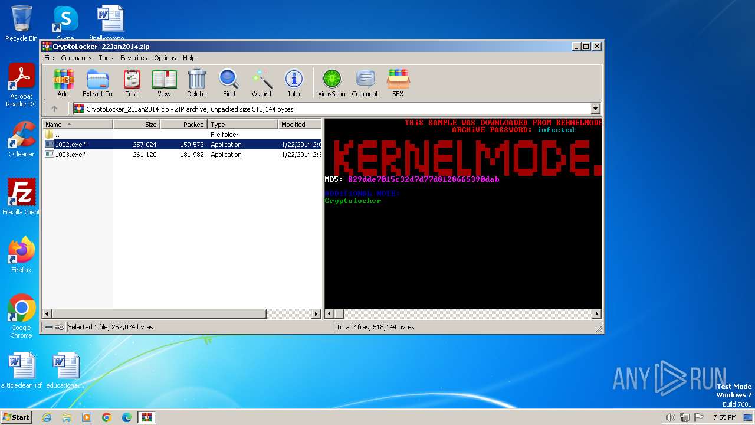Screen dimensions: 755x425
Task: Open the FileZilla Client desktop shortcut
Action: click(x=21, y=197)
